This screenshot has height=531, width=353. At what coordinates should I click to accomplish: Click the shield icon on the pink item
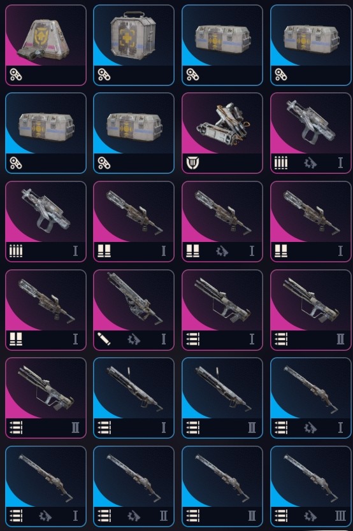coord(193,163)
